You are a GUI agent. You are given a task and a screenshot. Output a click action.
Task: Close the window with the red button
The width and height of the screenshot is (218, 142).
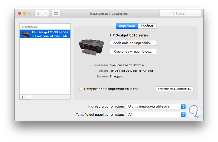coord(19,13)
